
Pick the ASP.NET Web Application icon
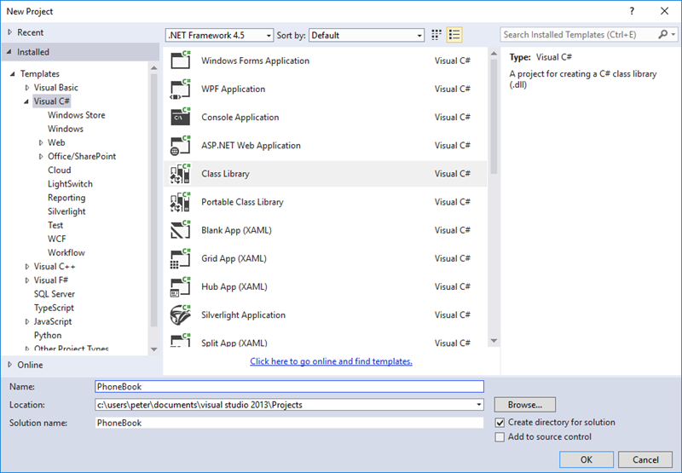(x=181, y=145)
